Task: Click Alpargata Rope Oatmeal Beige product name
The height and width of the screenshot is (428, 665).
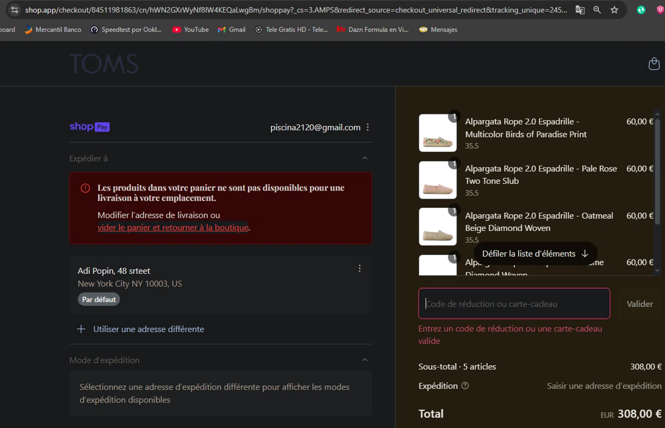Action: pos(539,222)
